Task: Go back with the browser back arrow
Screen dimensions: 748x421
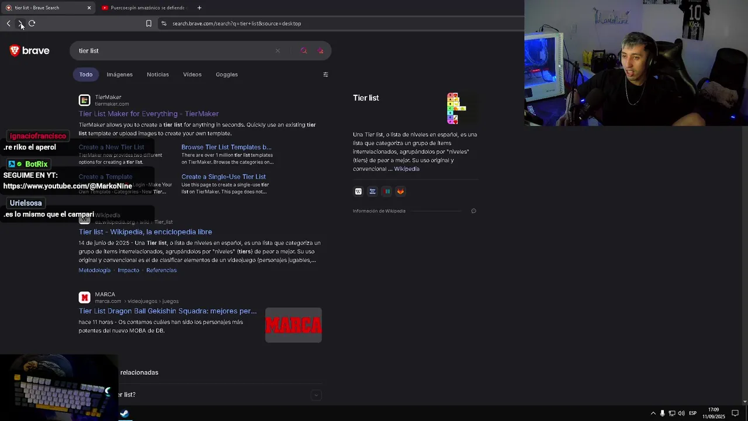Action: tap(8, 23)
